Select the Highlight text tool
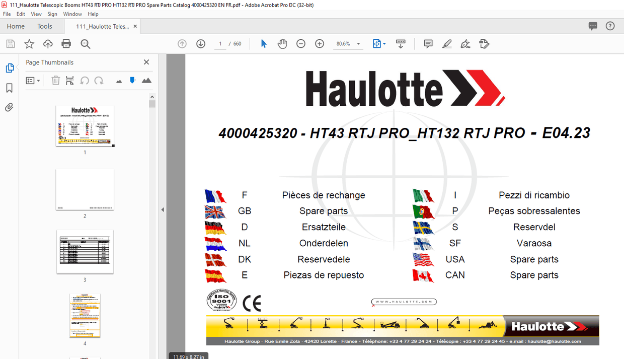The width and height of the screenshot is (624, 359). point(446,44)
